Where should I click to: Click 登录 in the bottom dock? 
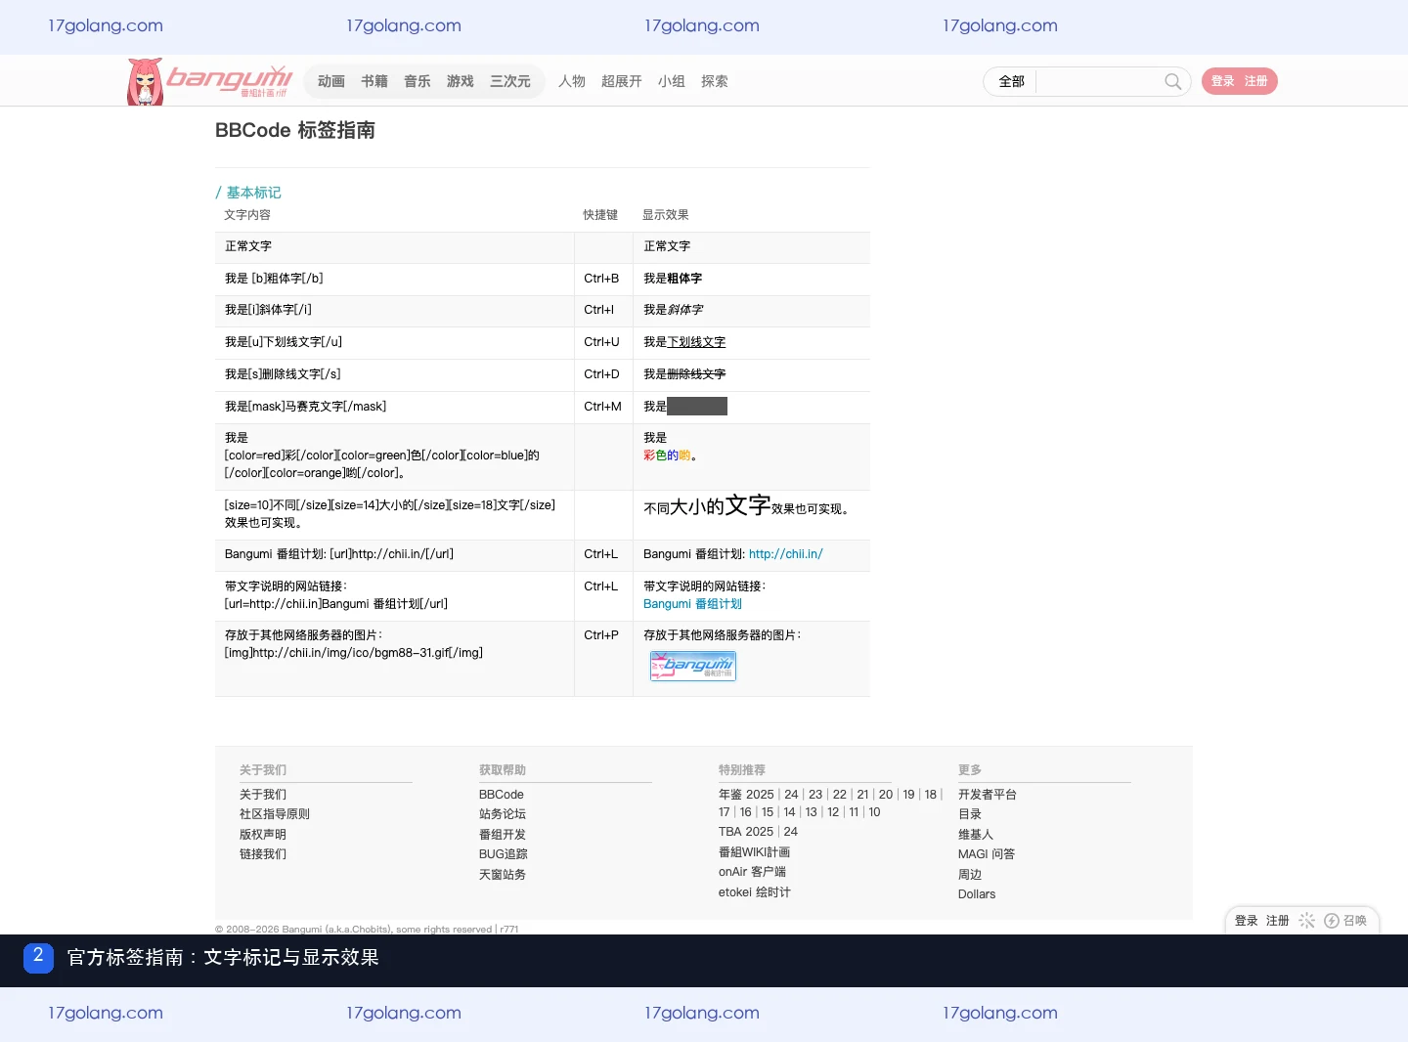1247,921
